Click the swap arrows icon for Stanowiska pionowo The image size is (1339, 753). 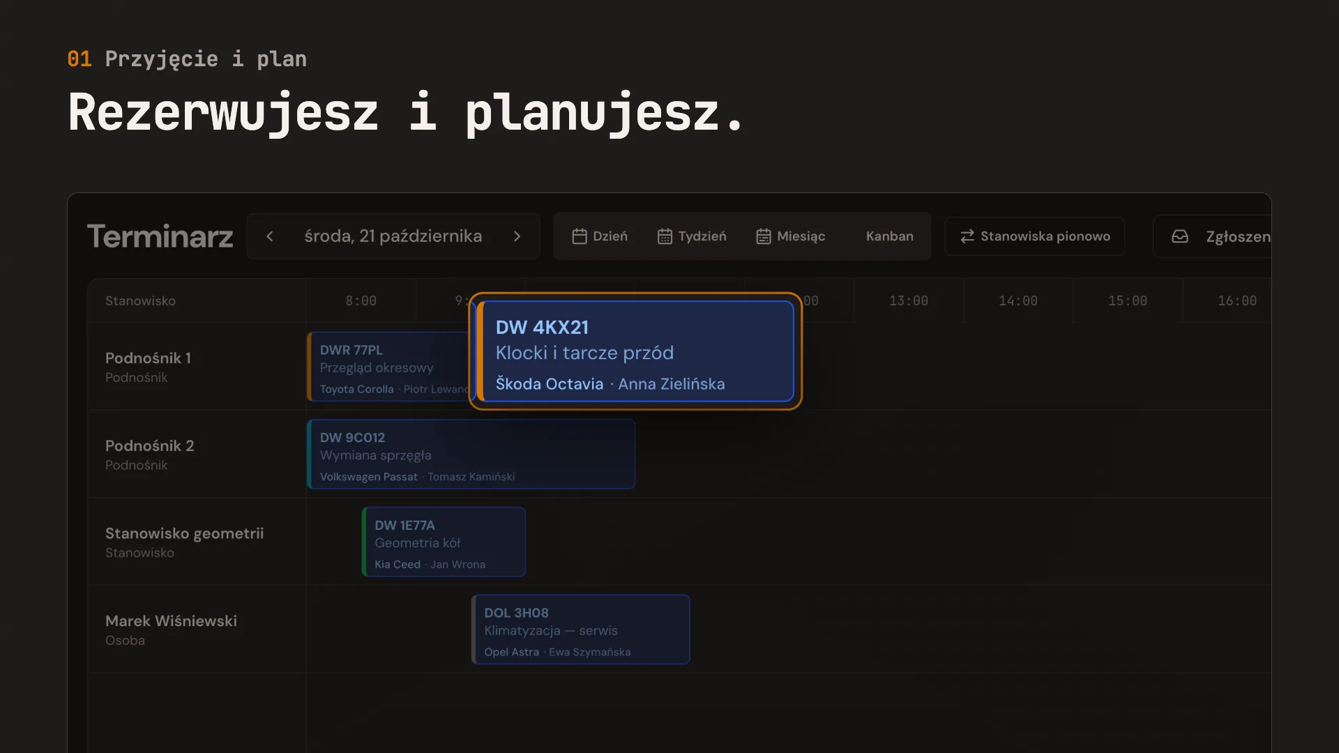(967, 236)
